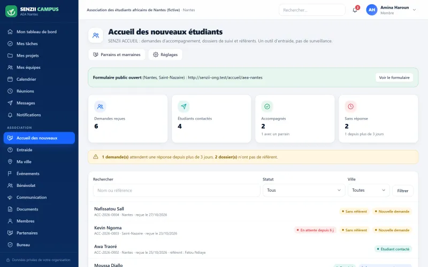The height and width of the screenshot is (267, 428).
Task: Click the Étudiants contactés send icon
Action: click(x=184, y=106)
